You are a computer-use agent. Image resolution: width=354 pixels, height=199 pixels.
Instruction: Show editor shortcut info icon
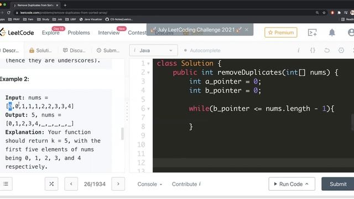(299, 50)
